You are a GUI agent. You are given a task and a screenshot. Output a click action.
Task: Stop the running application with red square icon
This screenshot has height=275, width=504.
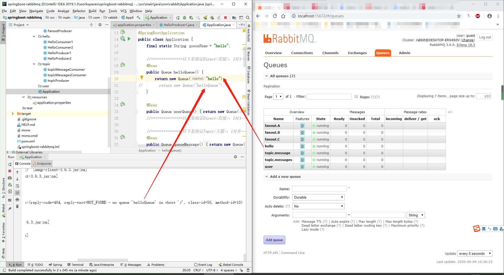tap(225, 17)
